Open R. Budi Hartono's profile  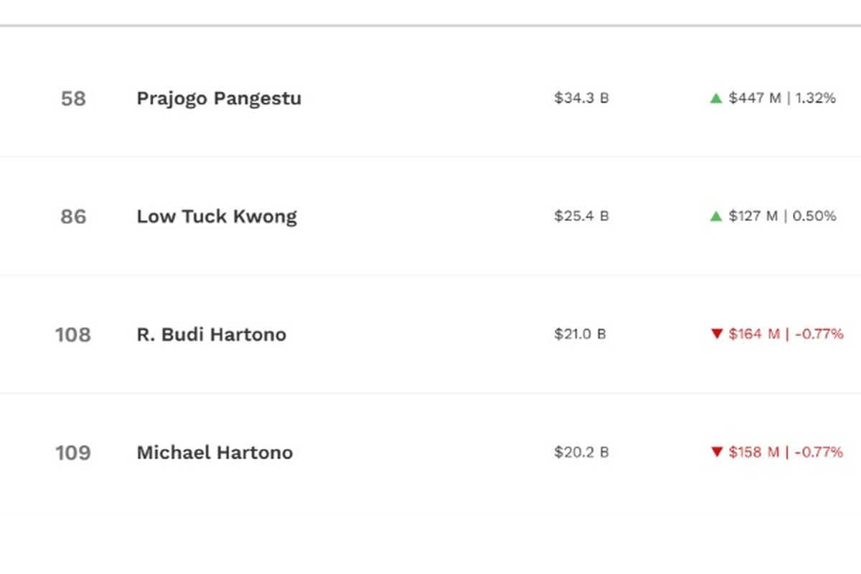coord(211,334)
